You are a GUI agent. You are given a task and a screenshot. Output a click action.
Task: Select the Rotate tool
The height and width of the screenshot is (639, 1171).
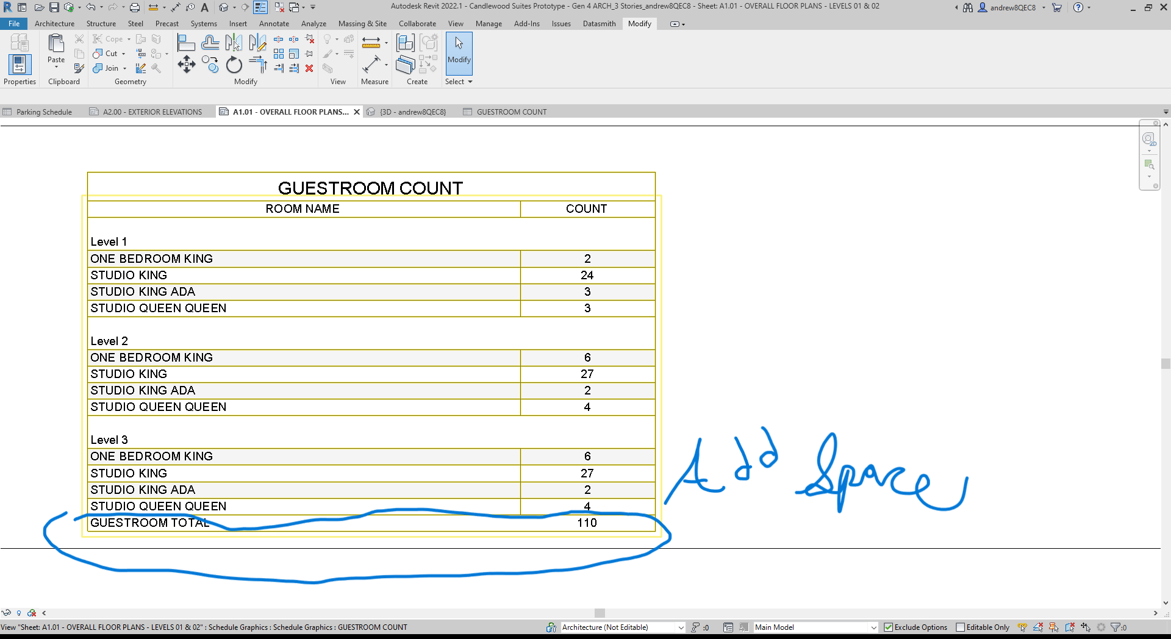[x=234, y=65]
